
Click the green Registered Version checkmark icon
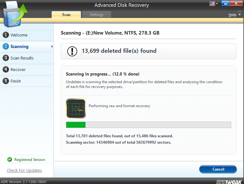10,159
